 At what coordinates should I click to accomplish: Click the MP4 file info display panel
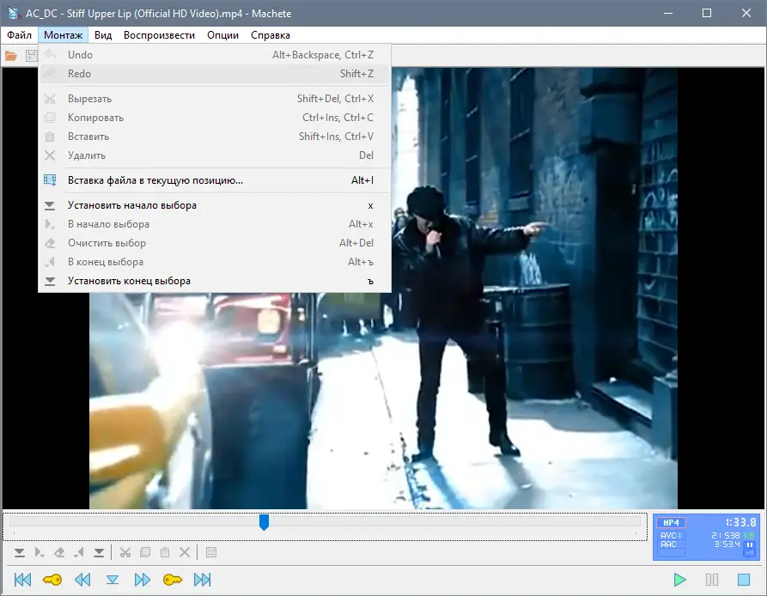tap(706, 536)
